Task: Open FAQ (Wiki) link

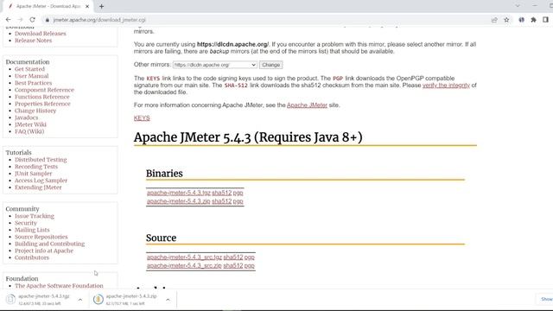Action: pos(29,131)
